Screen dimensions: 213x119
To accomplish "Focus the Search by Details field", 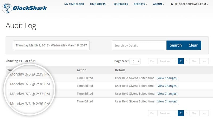I will [x=139, y=45].
